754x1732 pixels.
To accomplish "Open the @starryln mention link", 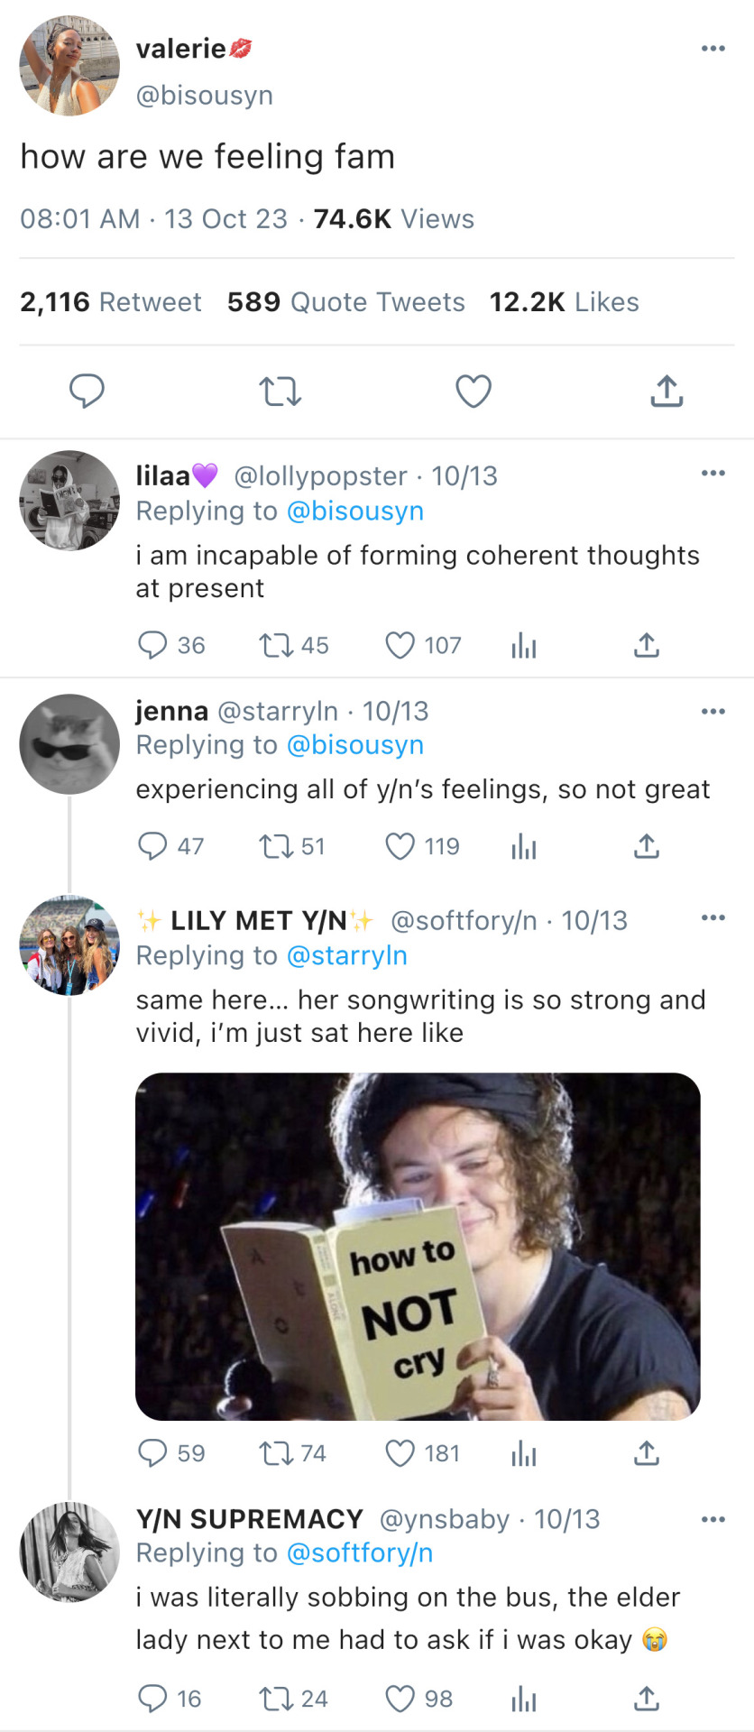I will pos(346,955).
